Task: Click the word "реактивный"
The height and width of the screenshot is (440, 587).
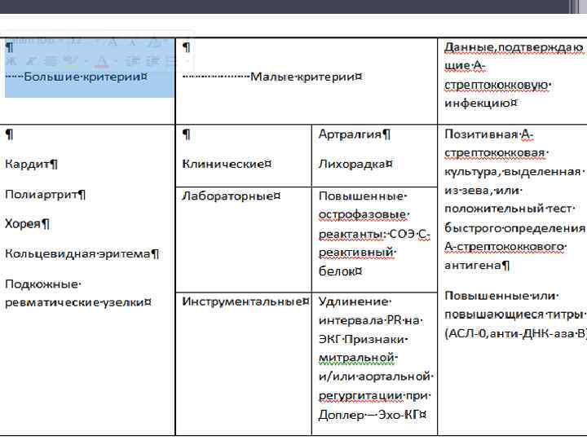Action: [355, 253]
